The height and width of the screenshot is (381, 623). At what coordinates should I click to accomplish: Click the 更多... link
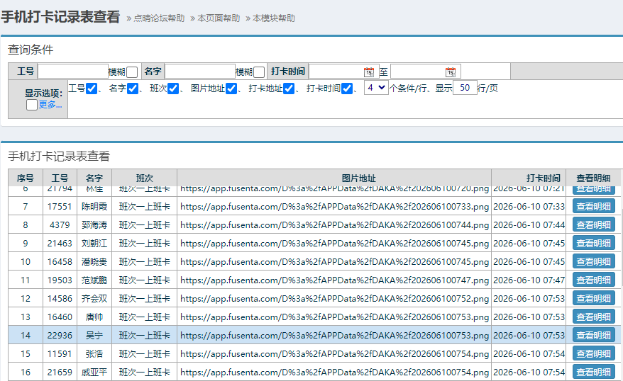coord(50,105)
